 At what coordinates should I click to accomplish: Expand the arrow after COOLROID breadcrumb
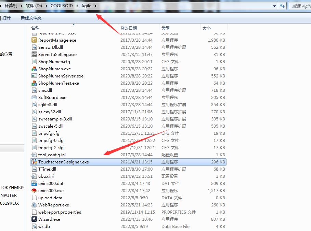77,6
